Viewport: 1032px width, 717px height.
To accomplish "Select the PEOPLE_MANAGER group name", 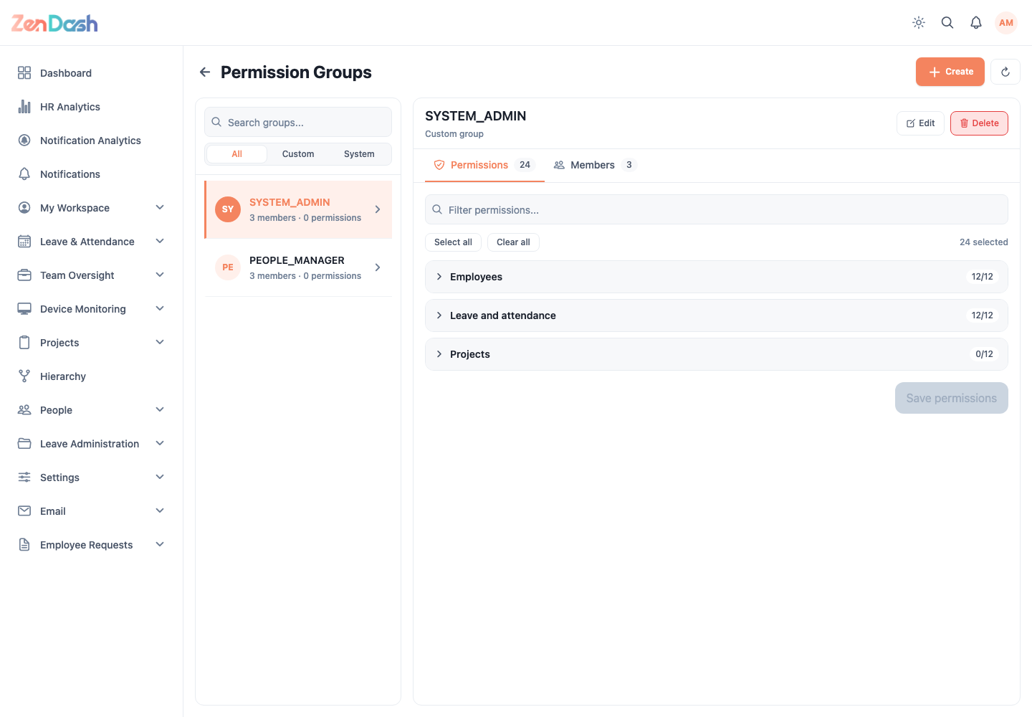I will [x=297, y=260].
